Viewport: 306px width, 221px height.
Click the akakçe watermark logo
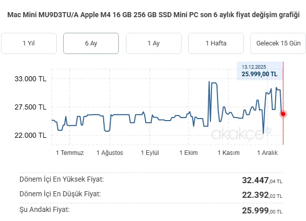[x=241, y=133]
